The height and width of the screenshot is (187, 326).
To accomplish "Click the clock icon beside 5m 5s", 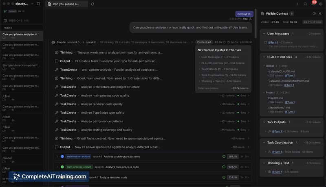I will point(228,42).
